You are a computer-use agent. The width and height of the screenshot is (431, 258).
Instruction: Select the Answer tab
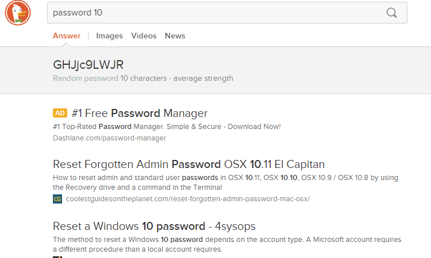[67, 36]
